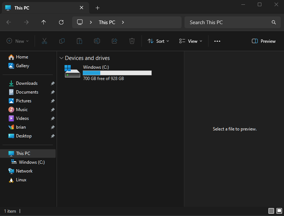The image size is (284, 216).
Task: Click the pin icon beside Videos
Action: pos(53,118)
